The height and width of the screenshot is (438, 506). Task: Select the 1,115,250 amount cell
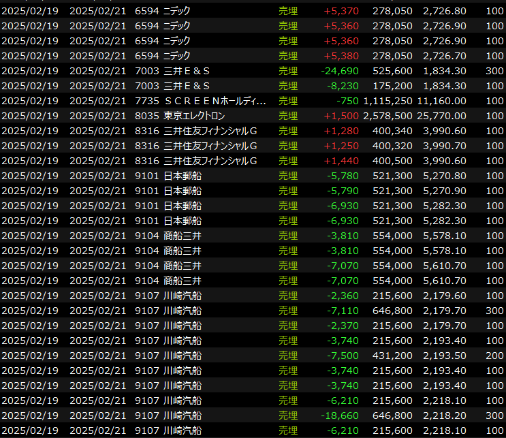388,101
